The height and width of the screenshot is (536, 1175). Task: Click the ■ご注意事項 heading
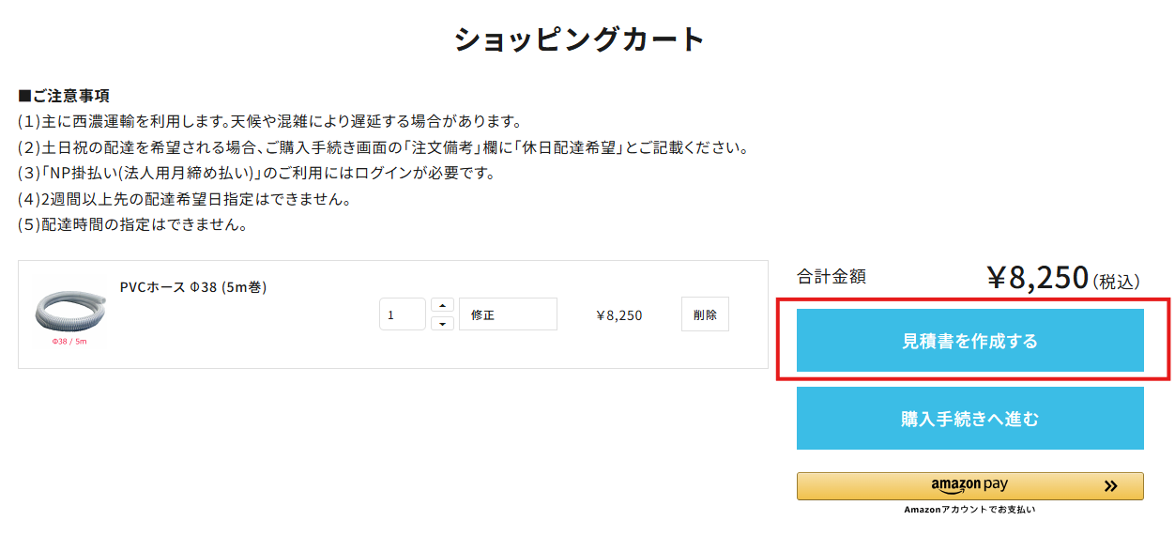click(x=64, y=96)
